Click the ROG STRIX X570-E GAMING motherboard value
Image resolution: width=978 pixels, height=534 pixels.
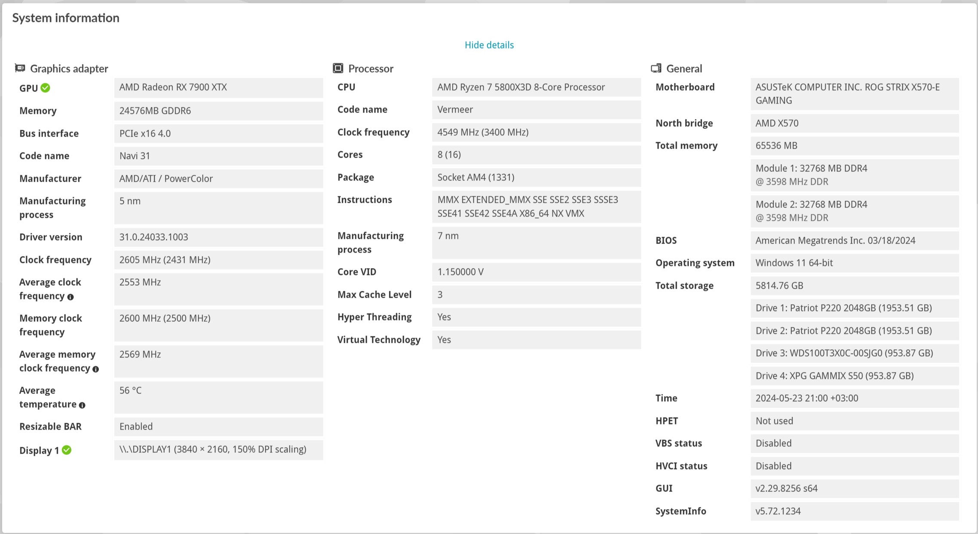tap(855, 94)
